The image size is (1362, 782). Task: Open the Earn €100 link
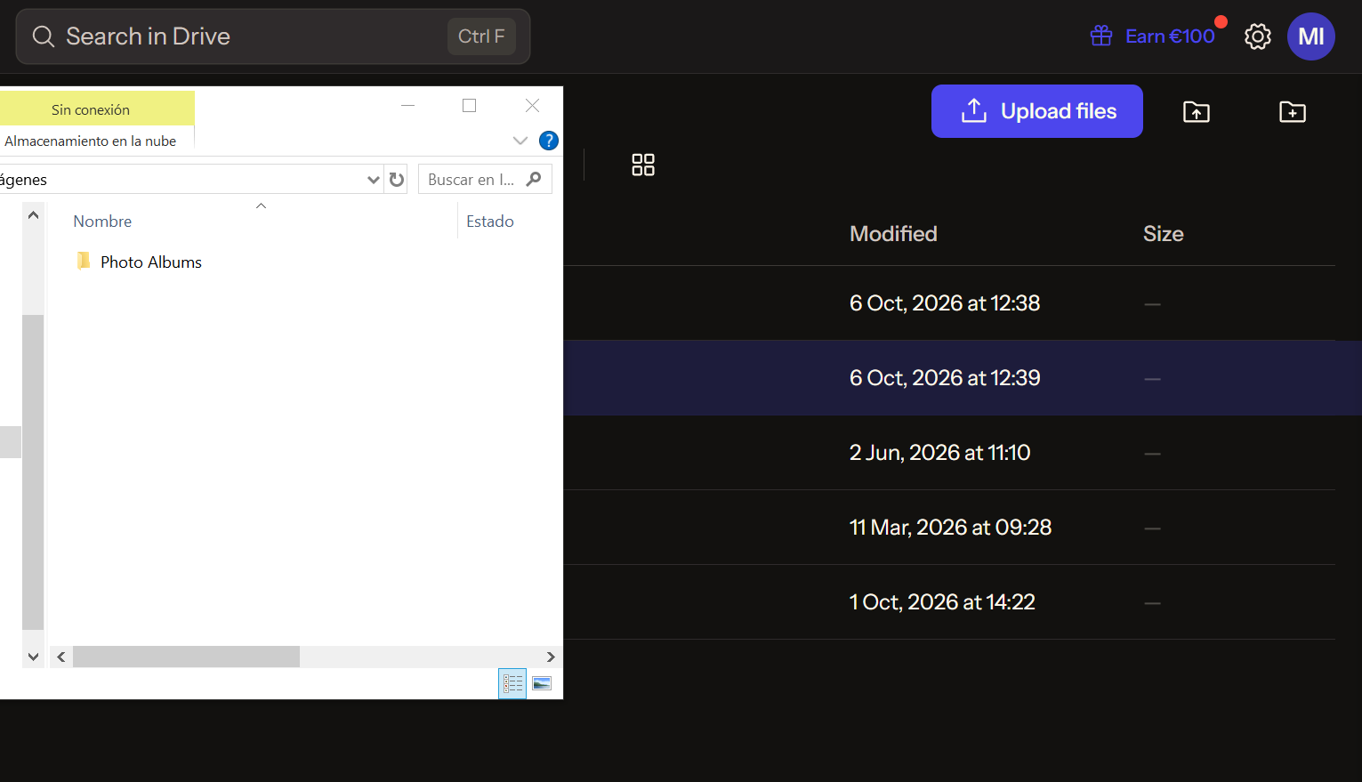1170,36
